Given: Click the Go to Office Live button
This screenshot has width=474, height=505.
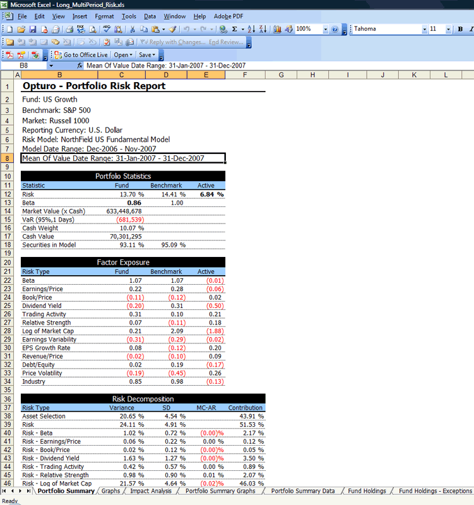Looking at the screenshot, I should [x=81, y=55].
